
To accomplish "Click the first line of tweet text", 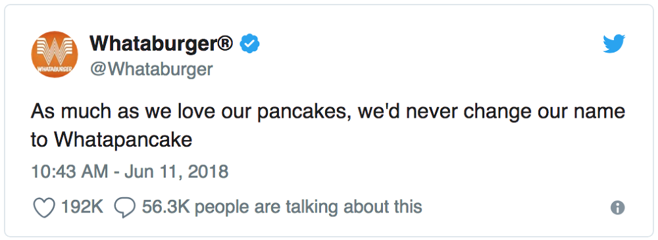I will [x=328, y=112].
